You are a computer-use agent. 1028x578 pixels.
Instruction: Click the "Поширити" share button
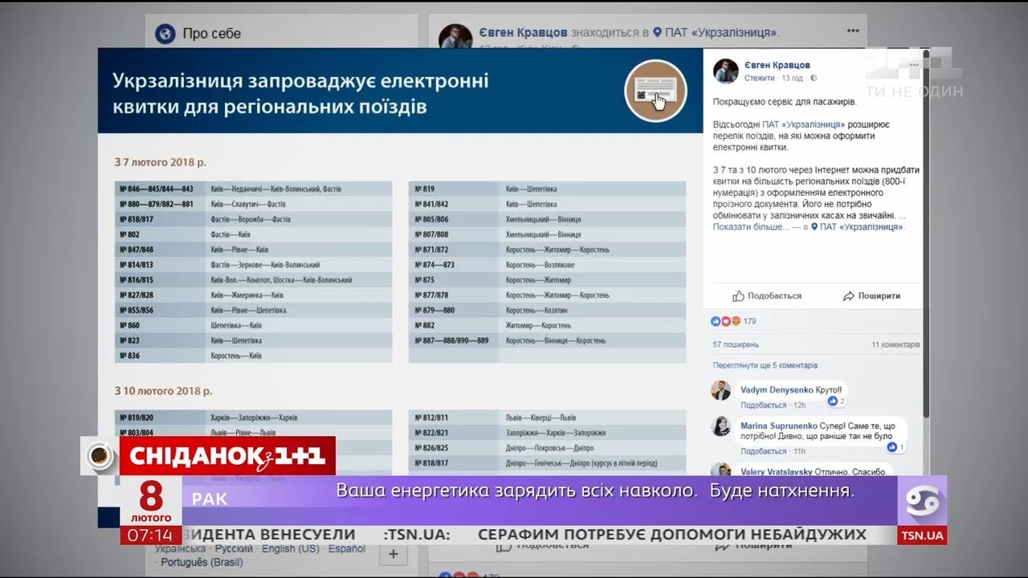click(871, 295)
